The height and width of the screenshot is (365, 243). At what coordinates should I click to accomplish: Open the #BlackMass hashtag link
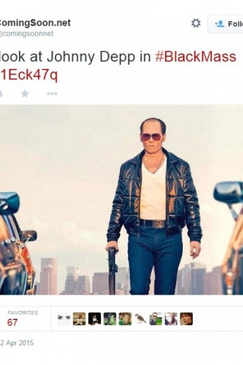tap(195, 57)
